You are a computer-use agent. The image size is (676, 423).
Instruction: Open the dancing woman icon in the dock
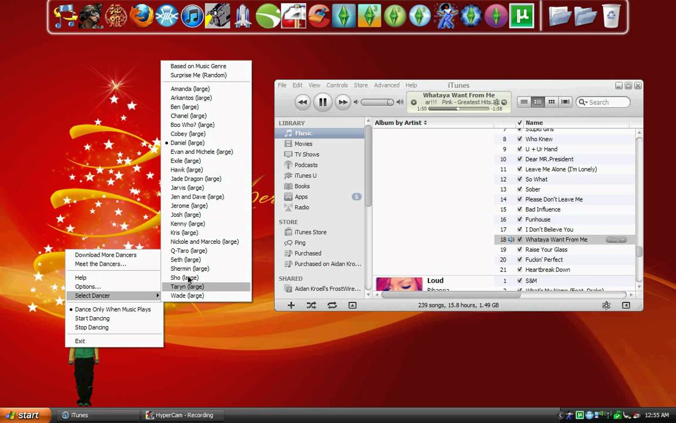(x=445, y=16)
